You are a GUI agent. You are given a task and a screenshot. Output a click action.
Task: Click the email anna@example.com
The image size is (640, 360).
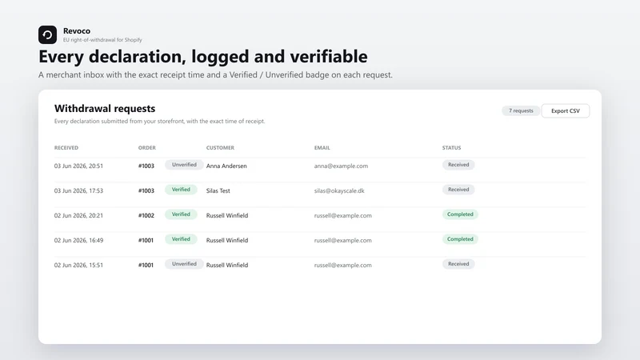341,166
